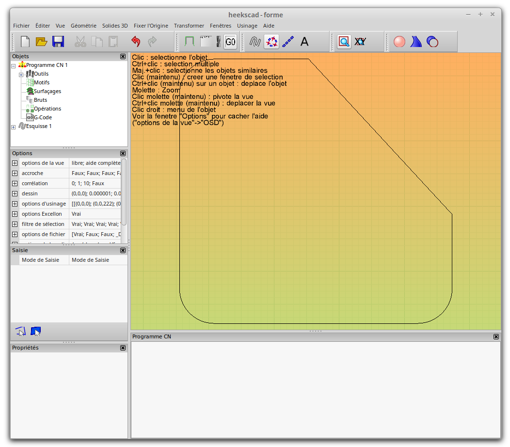Viewport: 510px width, 447px height.
Task: Toggle the highlighted circles drawing mode icon
Action: [271, 42]
